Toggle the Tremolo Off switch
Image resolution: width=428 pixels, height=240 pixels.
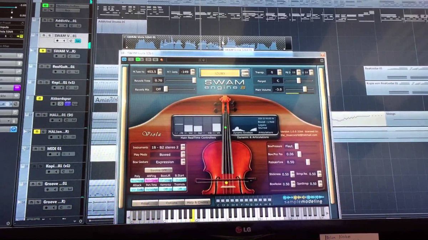(180, 189)
